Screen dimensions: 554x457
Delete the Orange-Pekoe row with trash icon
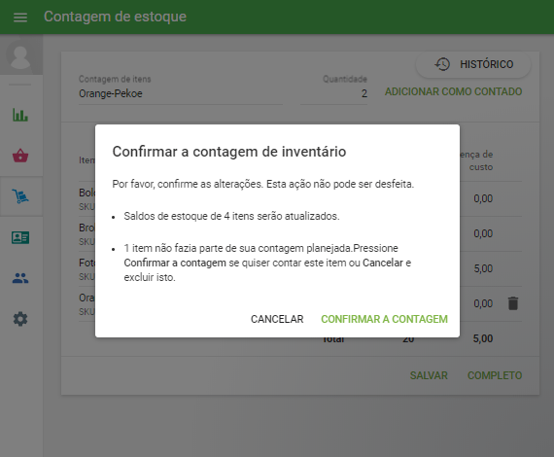(512, 303)
